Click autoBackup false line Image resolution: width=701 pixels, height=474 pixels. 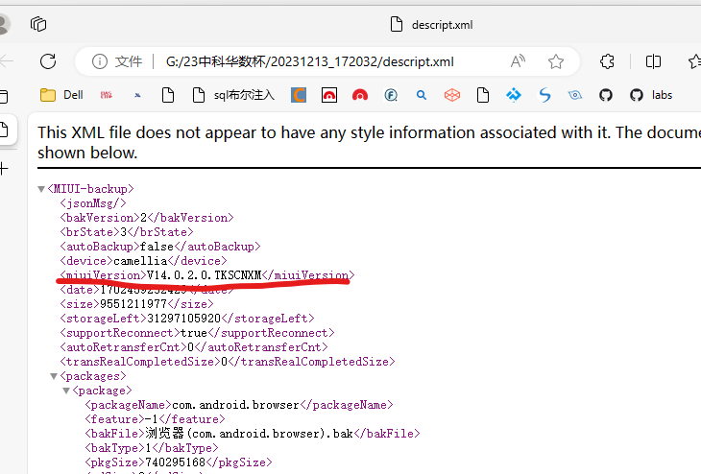pos(160,247)
